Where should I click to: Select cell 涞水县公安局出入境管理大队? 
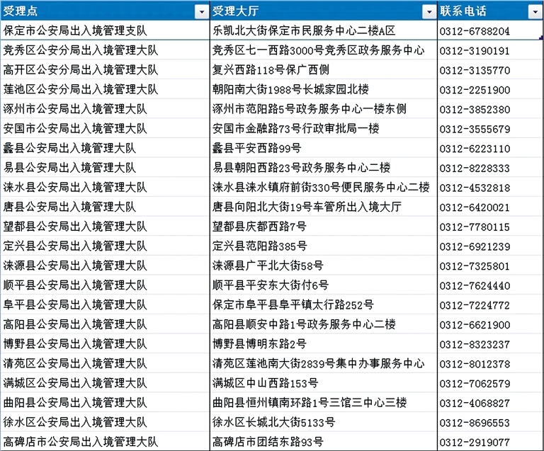pyautogui.click(x=105, y=187)
